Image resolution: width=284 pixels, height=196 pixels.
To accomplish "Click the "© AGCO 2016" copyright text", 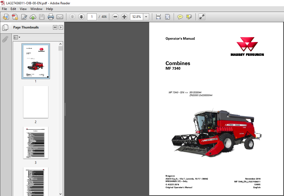I will click(172, 184).
